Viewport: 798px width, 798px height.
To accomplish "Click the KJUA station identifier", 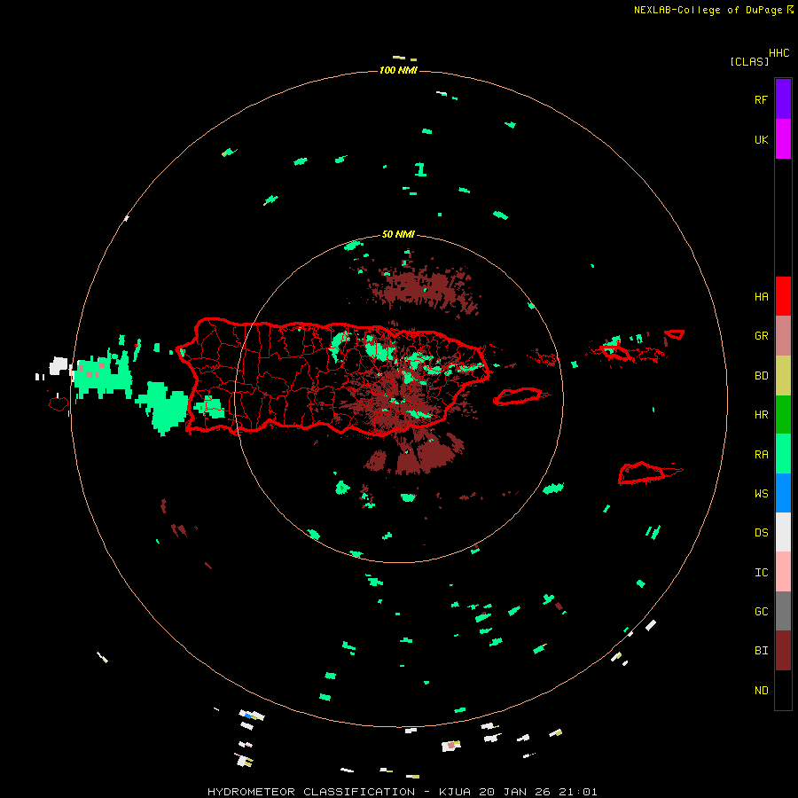I will point(455,792).
